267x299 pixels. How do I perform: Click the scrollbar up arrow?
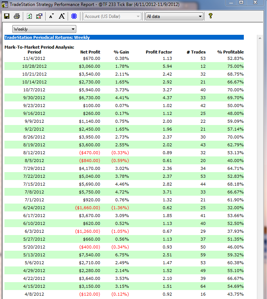click(x=260, y=38)
